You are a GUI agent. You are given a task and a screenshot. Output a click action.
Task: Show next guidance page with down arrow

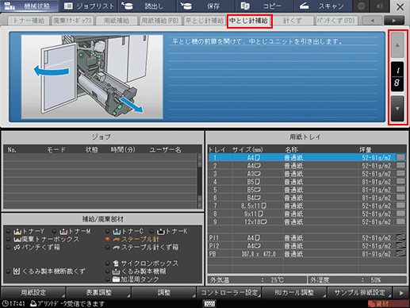coord(397,109)
